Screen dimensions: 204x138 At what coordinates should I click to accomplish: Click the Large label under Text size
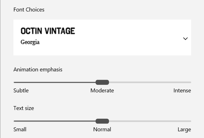184,130
